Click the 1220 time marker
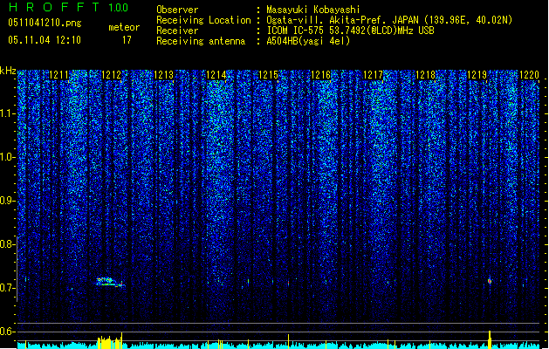This screenshot has width=549, height=349. click(530, 75)
